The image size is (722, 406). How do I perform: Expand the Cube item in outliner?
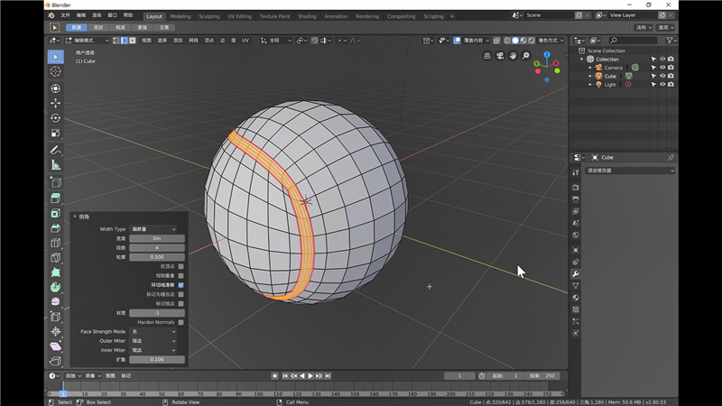(x=590, y=76)
